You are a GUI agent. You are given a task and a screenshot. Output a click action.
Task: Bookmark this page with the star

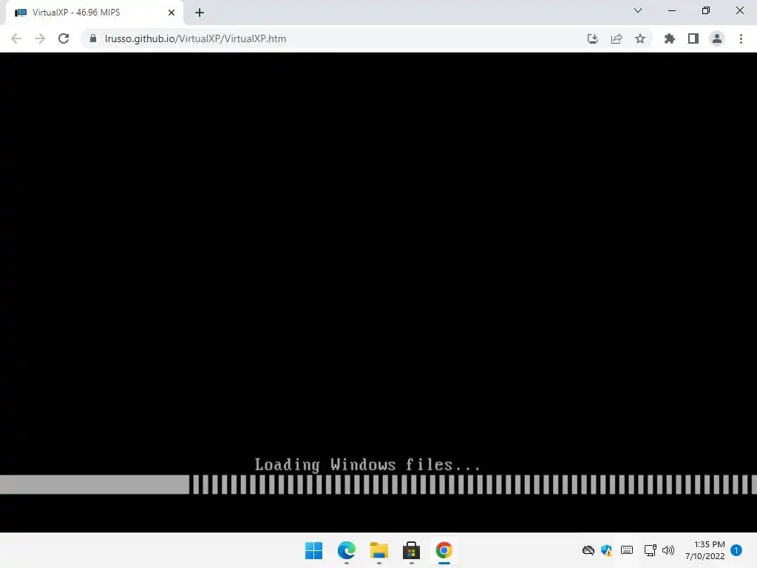pyautogui.click(x=640, y=38)
